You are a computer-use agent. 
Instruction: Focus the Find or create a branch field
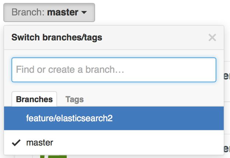pos(114,69)
